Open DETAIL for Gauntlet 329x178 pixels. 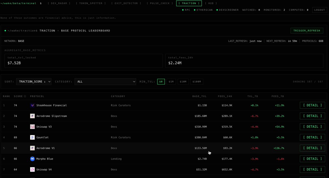point(312,137)
